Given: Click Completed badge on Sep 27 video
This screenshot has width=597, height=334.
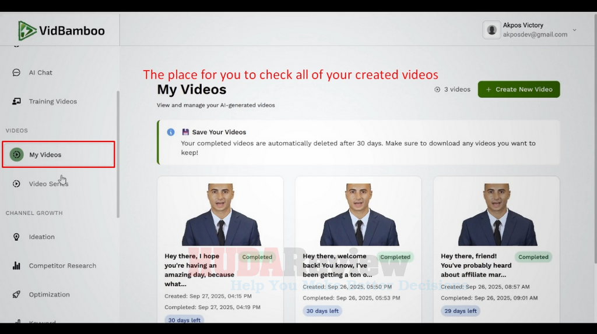Looking at the screenshot, I should tap(257, 257).
